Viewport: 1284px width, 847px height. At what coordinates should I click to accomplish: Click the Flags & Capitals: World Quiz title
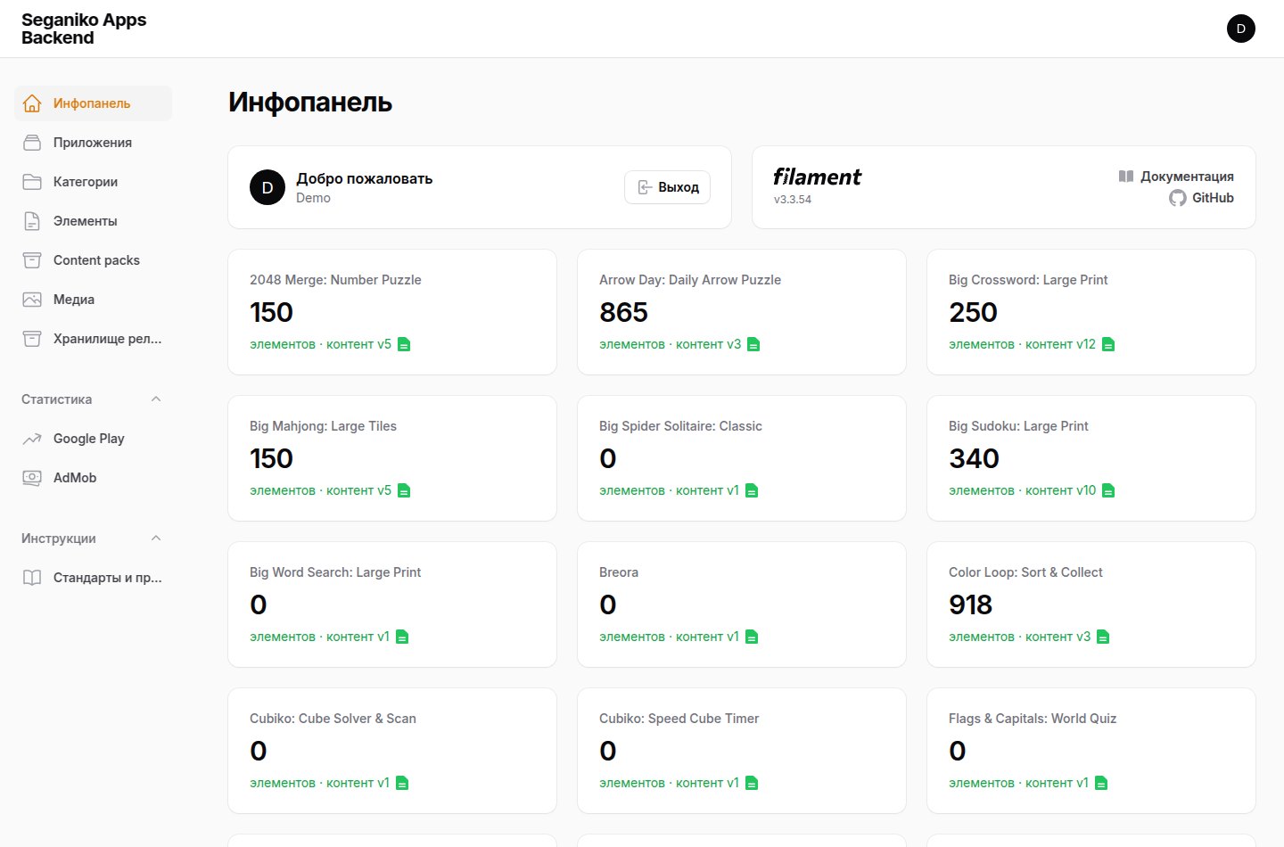pos(1033,719)
